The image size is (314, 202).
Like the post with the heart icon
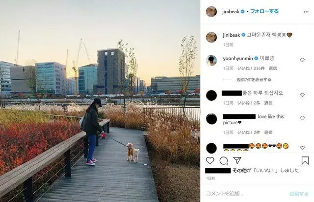pyautogui.click(x=210, y=160)
